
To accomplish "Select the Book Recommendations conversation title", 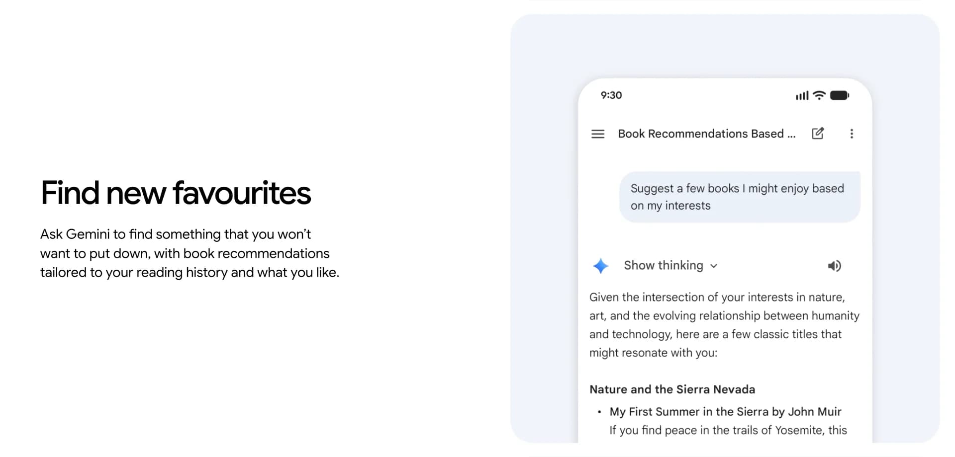I will [706, 134].
